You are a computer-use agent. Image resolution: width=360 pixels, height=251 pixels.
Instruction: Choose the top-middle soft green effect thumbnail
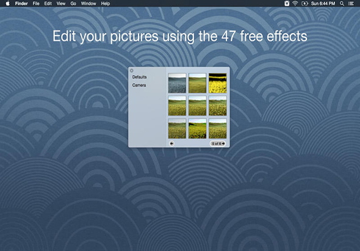click(198, 83)
